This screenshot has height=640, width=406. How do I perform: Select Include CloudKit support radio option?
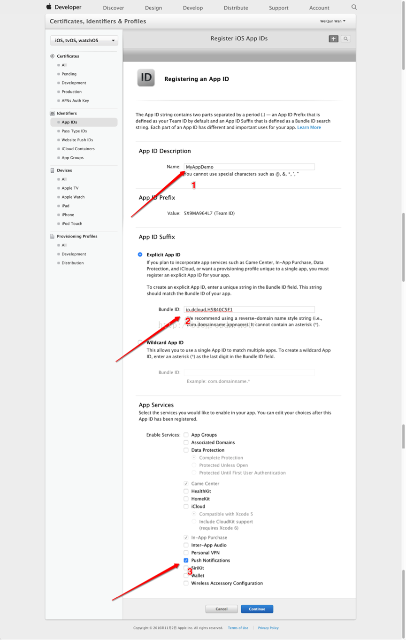point(194,522)
